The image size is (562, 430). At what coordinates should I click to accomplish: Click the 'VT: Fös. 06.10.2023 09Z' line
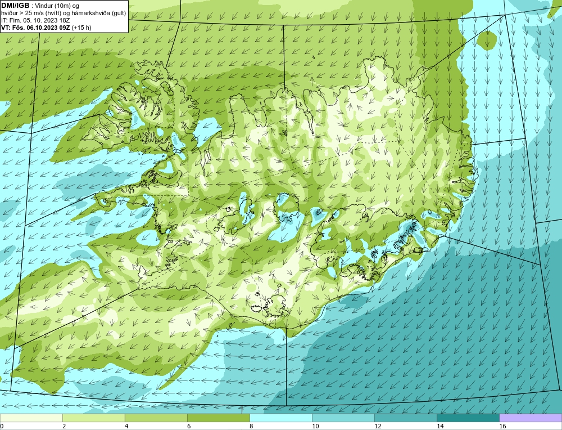click(36, 28)
